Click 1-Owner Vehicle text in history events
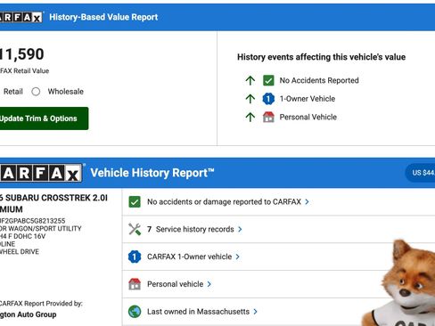This screenshot has width=435, height=326. (x=308, y=99)
